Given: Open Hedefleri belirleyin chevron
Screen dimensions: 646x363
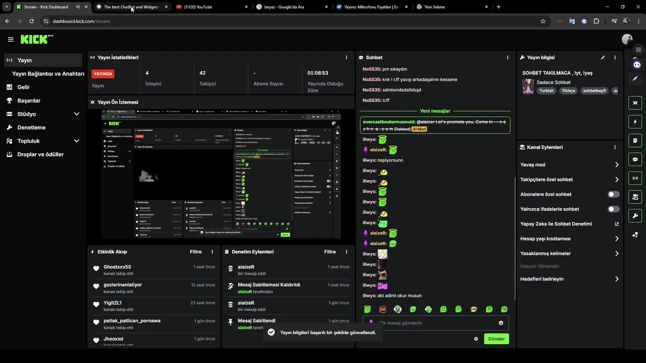Looking at the screenshot, I should tap(617, 279).
